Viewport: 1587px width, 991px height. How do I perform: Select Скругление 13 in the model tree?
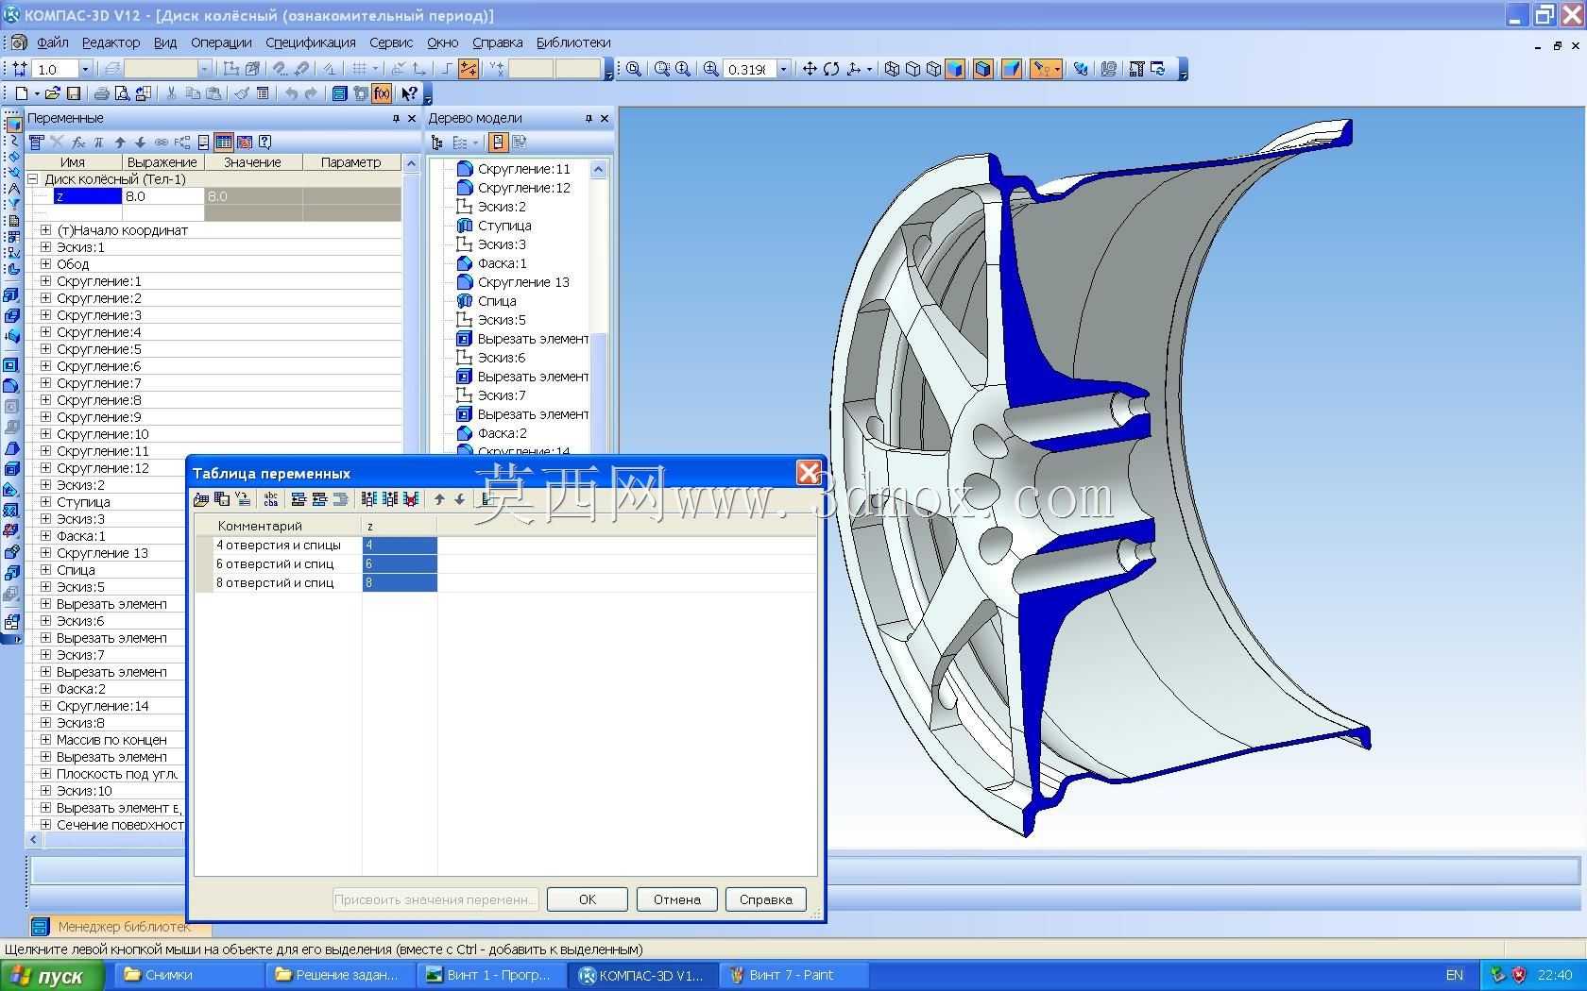[523, 282]
